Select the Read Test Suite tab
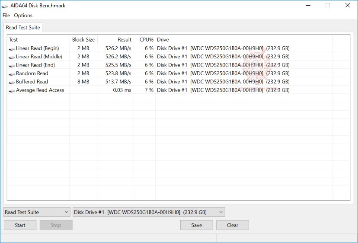Viewport: 358px width, 243px height. tap(23, 27)
